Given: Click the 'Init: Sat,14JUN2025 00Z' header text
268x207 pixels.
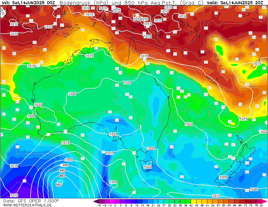Looking at the screenshot, I should pyautogui.click(x=28, y=3).
